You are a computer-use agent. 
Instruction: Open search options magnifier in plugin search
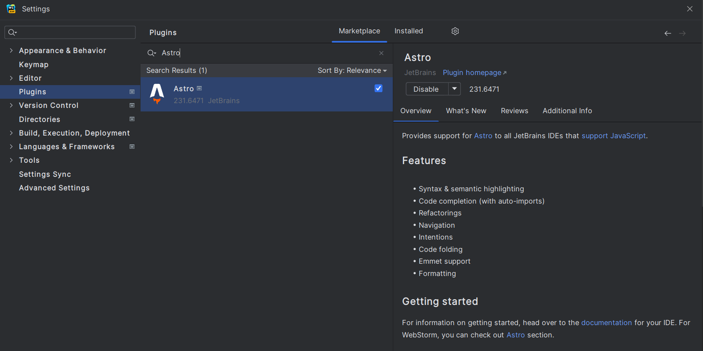[152, 53]
